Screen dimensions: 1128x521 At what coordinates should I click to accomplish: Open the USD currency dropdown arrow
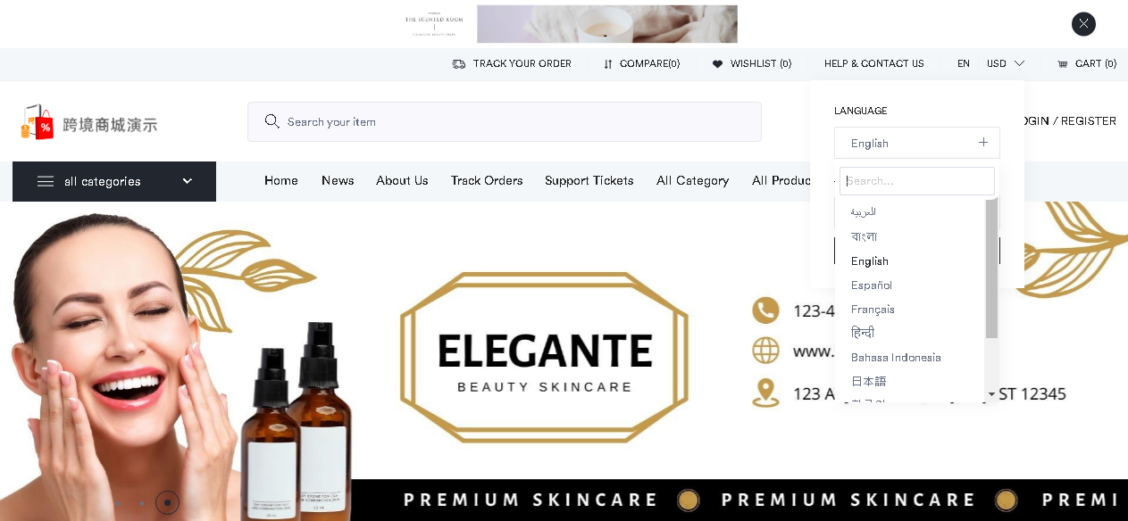point(1019,63)
